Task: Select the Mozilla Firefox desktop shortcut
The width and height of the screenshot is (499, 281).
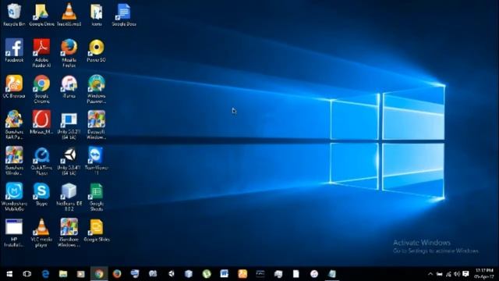Action: click(x=69, y=53)
